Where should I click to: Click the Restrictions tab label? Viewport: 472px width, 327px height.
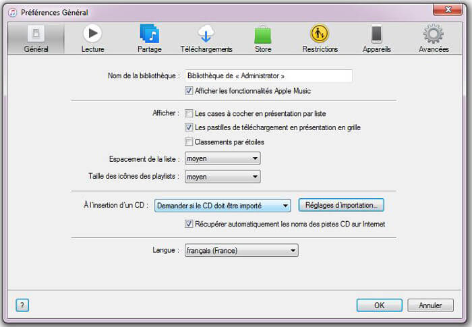320,49
